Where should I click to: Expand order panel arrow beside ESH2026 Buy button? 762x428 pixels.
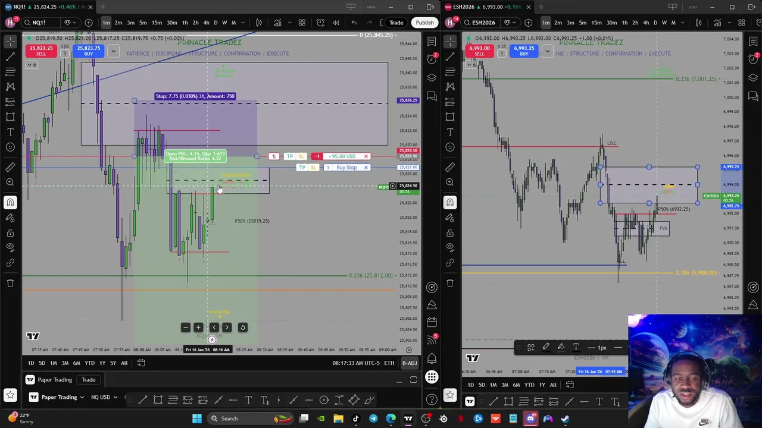(548, 51)
